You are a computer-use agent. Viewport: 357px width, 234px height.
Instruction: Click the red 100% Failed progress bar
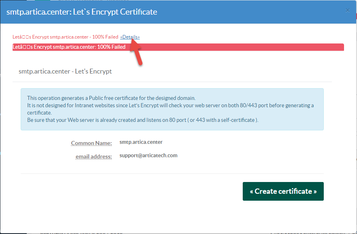[178, 47]
